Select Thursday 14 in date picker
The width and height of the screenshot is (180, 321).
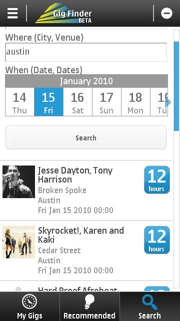tap(19, 102)
